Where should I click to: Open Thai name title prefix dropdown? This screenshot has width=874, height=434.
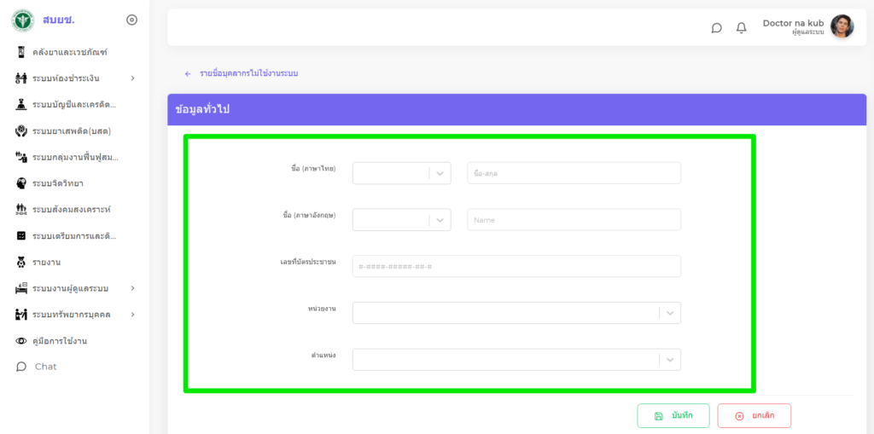pos(401,173)
